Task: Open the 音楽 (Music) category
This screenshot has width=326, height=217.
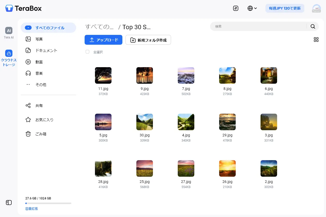Action: pos(39,73)
